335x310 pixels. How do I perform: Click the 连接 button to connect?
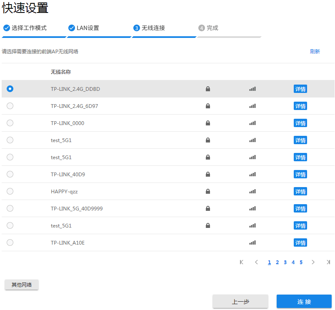tap(304, 301)
